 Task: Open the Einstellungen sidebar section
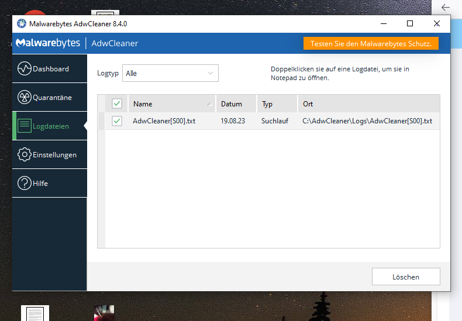pos(50,154)
